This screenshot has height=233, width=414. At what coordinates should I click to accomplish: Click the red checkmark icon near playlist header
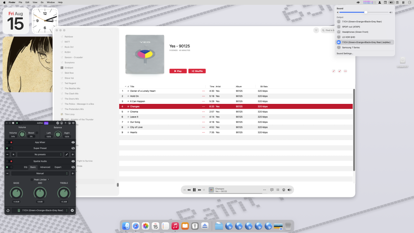(339, 71)
